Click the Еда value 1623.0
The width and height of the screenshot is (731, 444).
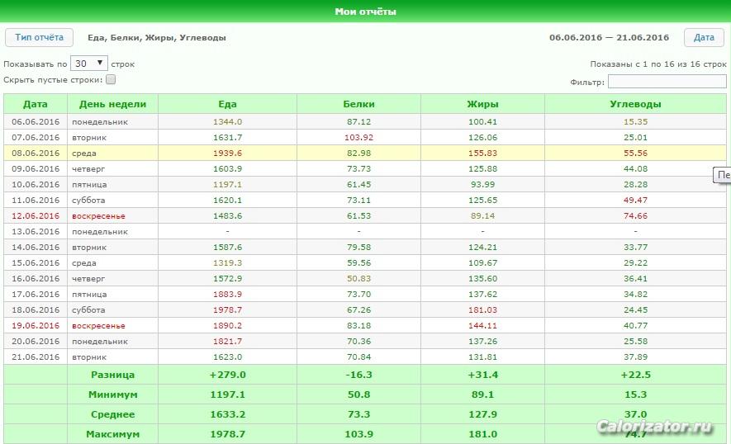click(x=227, y=357)
